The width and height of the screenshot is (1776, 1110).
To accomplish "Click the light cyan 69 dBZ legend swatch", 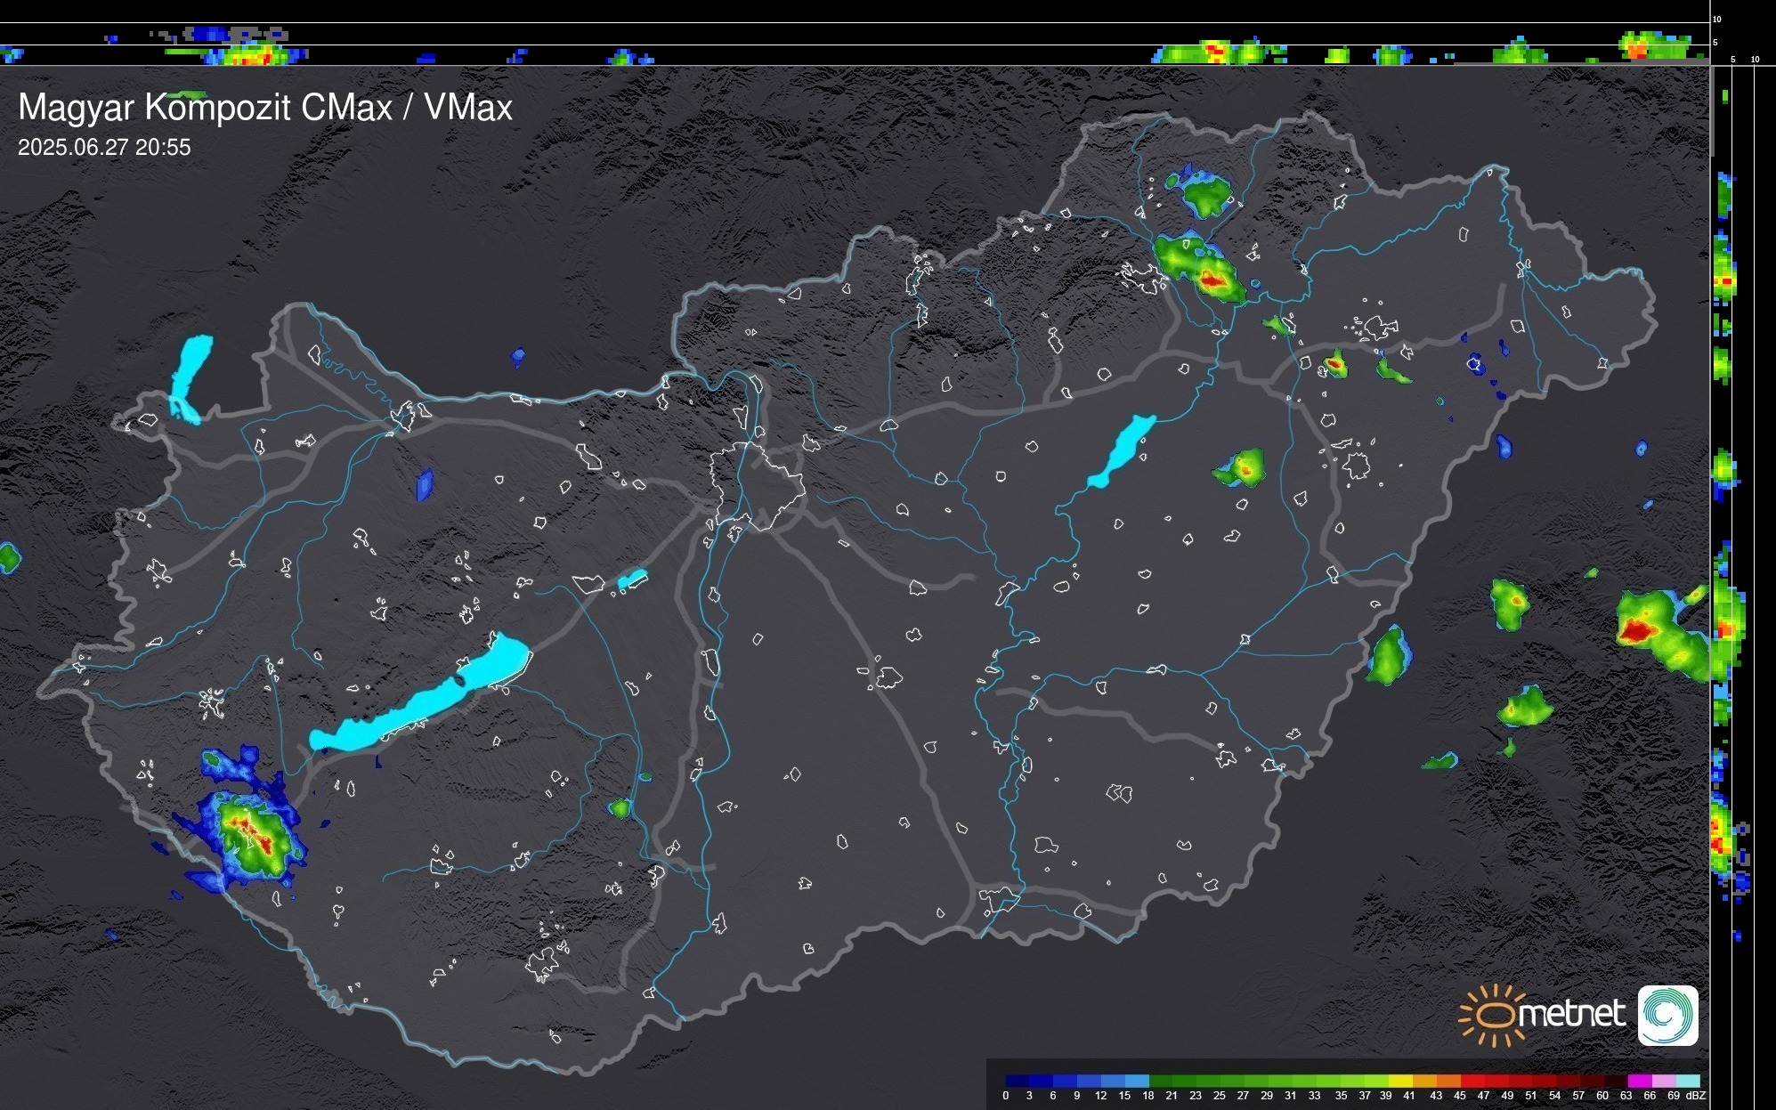I will [x=1688, y=1081].
